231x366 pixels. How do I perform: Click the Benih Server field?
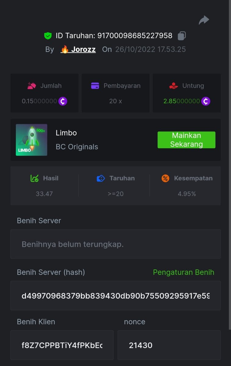(x=116, y=244)
